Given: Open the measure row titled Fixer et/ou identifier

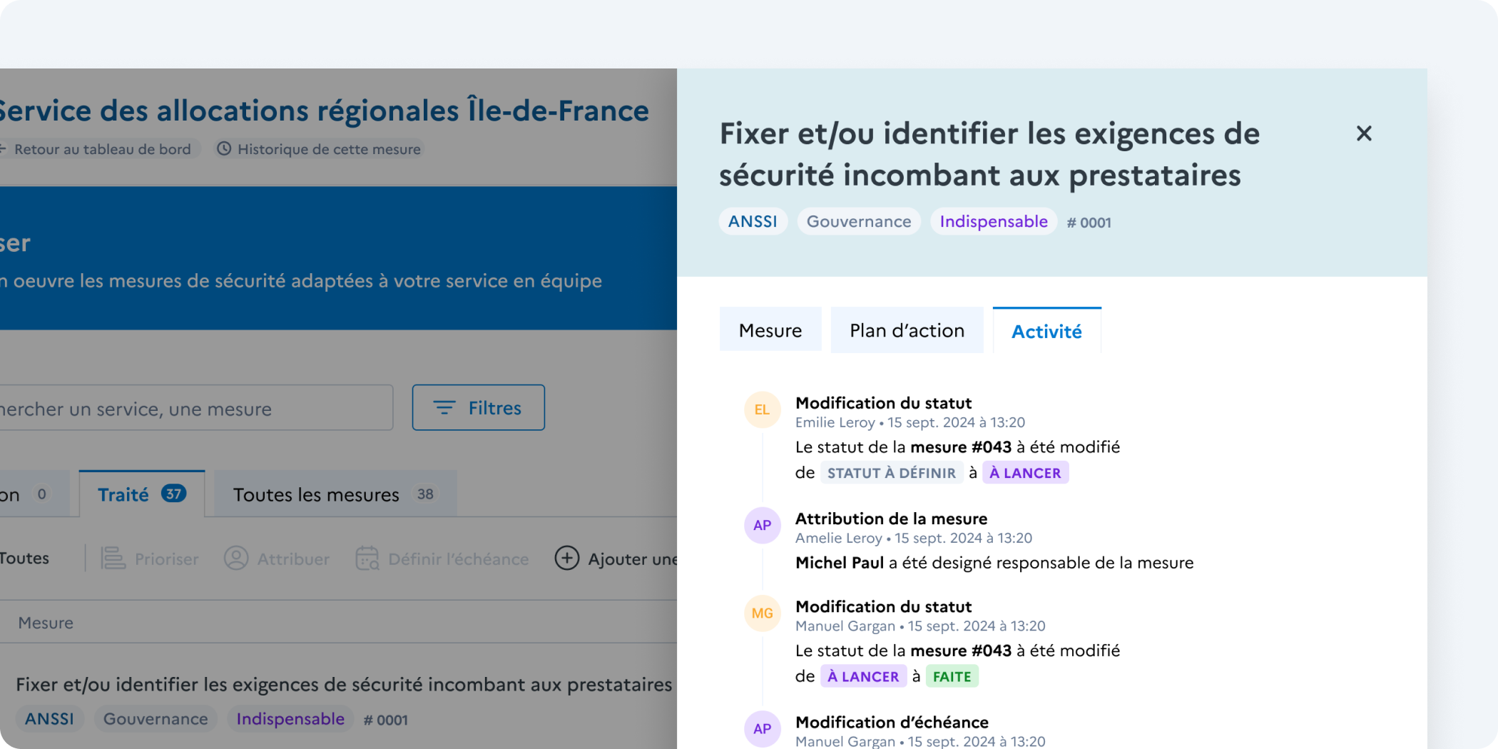Looking at the screenshot, I should [344, 685].
